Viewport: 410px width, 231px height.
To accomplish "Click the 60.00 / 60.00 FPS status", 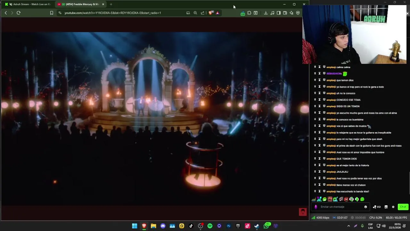I will coord(396,218).
